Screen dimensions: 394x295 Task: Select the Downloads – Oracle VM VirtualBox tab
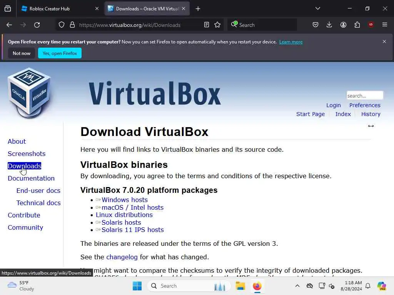tap(147, 9)
